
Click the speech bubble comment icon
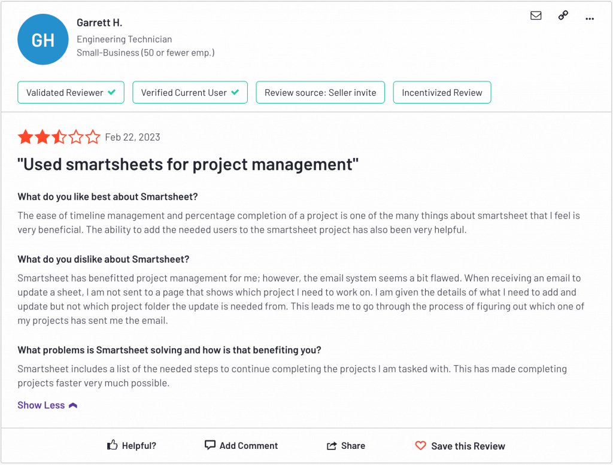pos(210,445)
